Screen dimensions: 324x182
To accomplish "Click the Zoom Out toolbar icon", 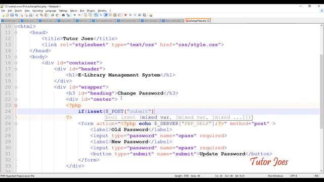I will [x=79, y=15].
